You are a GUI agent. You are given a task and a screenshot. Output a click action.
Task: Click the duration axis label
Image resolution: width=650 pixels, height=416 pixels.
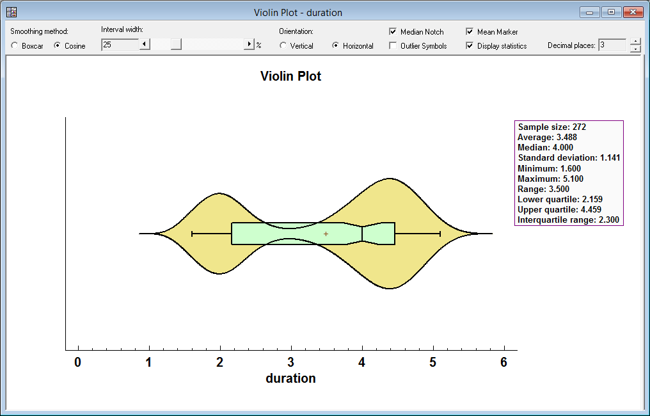coord(290,378)
